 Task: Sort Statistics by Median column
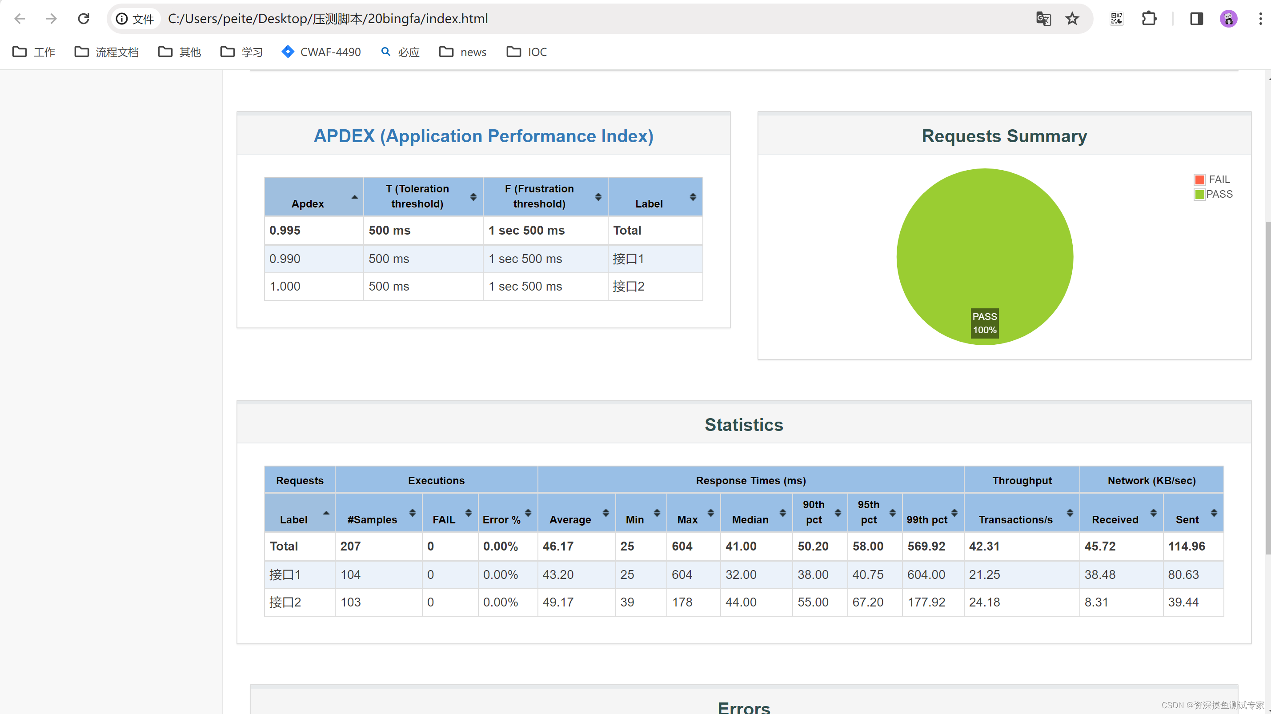(x=756, y=513)
